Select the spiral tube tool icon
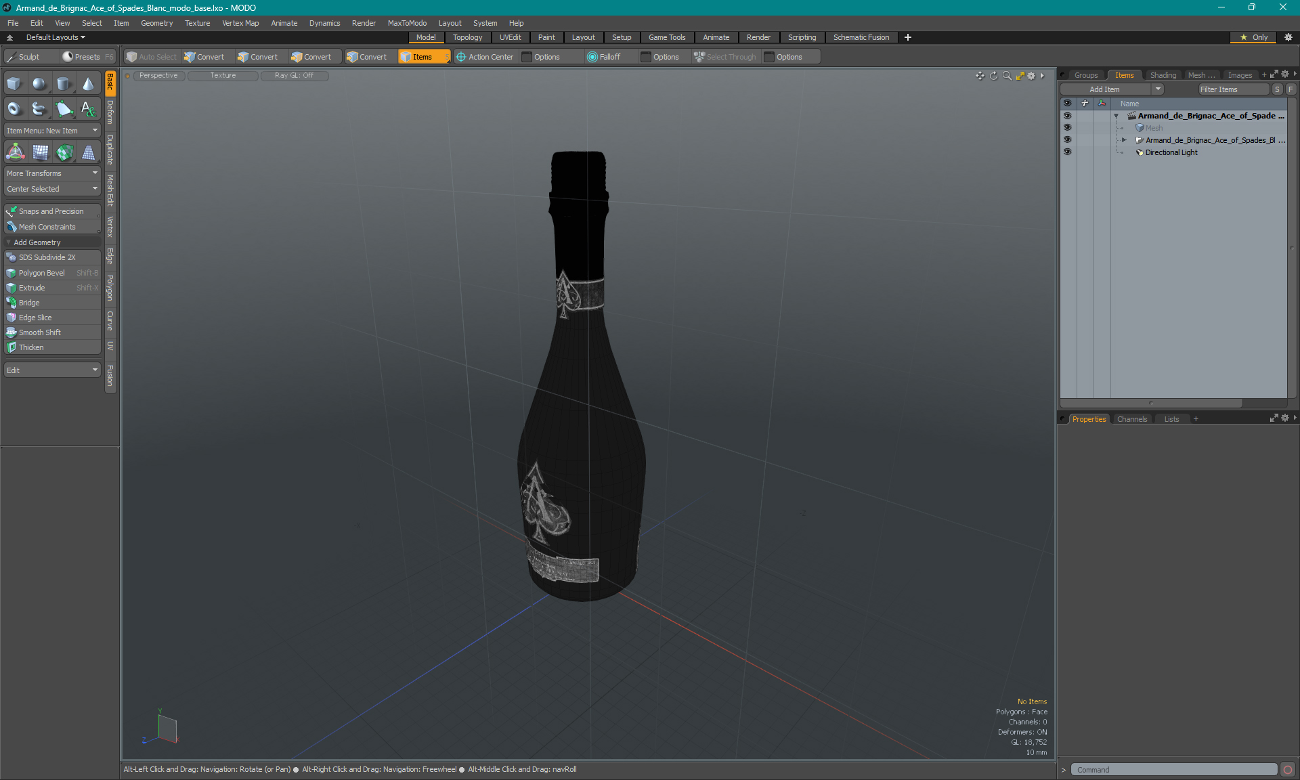The height and width of the screenshot is (780, 1300). (x=39, y=108)
